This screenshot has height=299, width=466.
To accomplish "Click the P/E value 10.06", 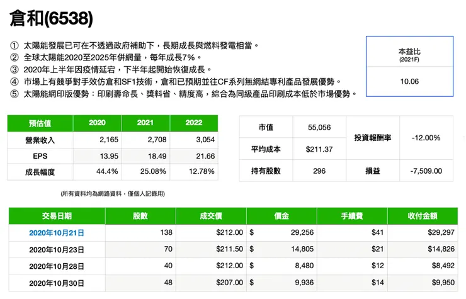I will [x=409, y=81].
